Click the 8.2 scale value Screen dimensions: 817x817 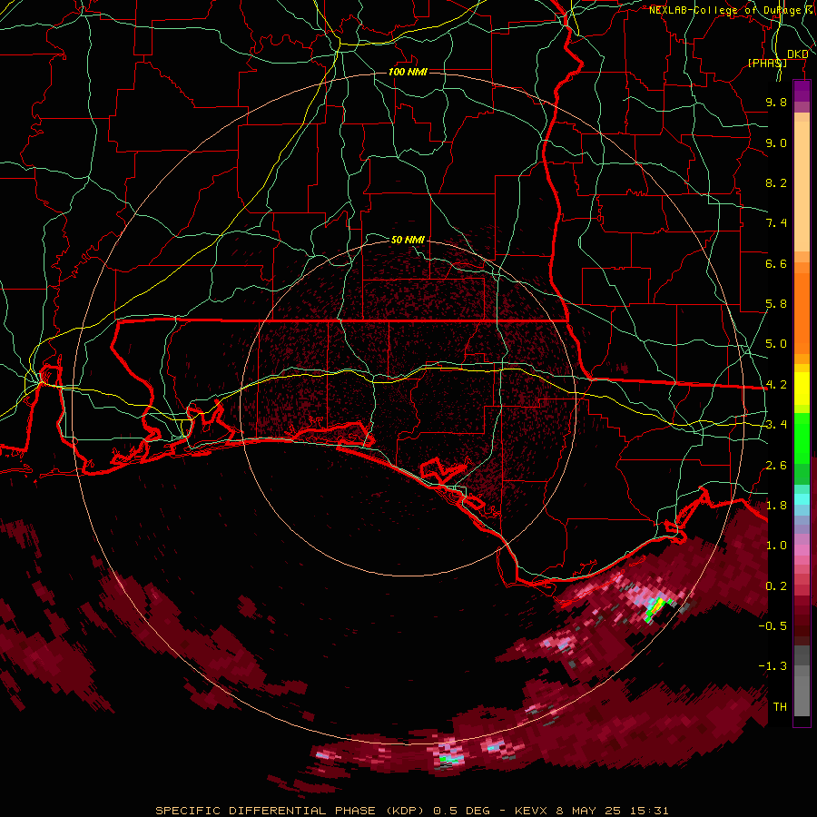(x=776, y=182)
